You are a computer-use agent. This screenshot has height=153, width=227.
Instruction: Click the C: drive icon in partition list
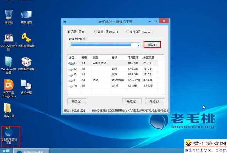tap(71, 63)
